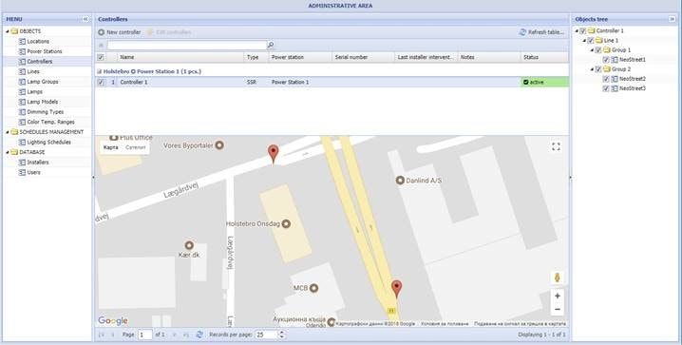This screenshot has height=345, width=682.
Task: Click the New controller plus icon
Action: [102, 32]
